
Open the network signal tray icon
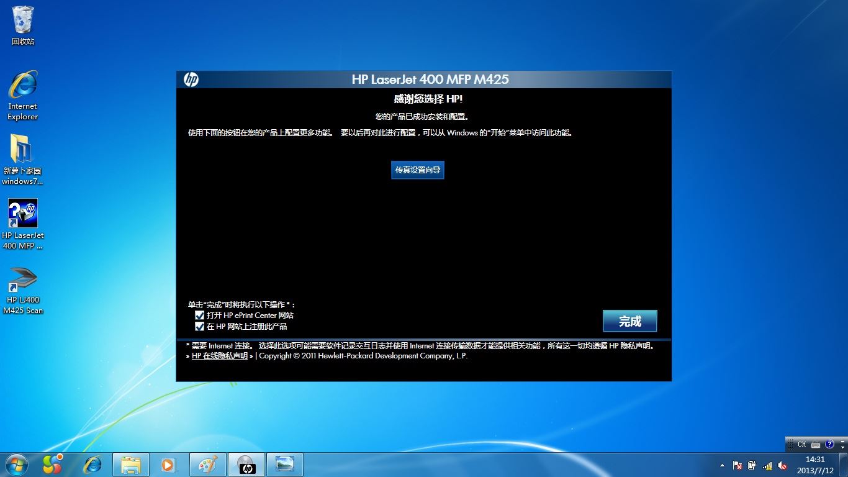coord(767,465)
